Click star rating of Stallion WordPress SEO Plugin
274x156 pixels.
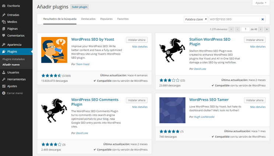point(169,80)
